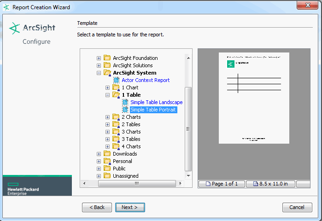The height and width of the screenshot is (221, 322).
Task: Click the report preview page thumbnail
Action: tap(254, 98)
